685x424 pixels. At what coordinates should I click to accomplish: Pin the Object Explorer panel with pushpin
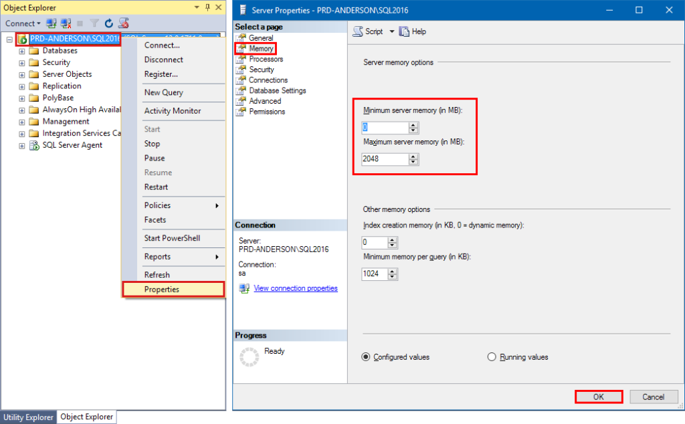pos(208,7)
